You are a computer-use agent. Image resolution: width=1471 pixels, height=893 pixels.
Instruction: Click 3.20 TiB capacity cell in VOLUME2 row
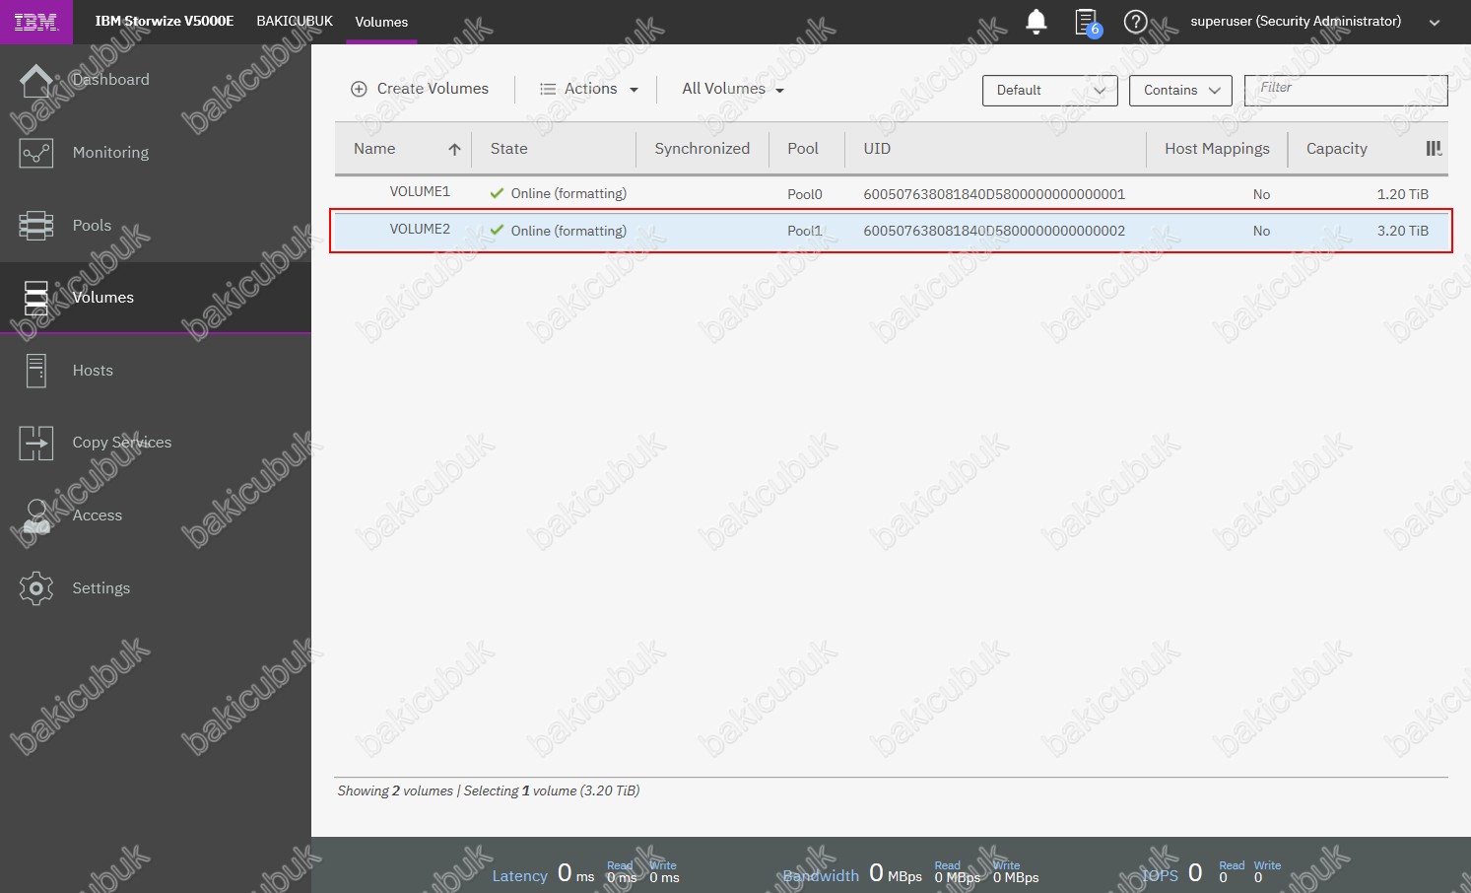pos(1403,231)
